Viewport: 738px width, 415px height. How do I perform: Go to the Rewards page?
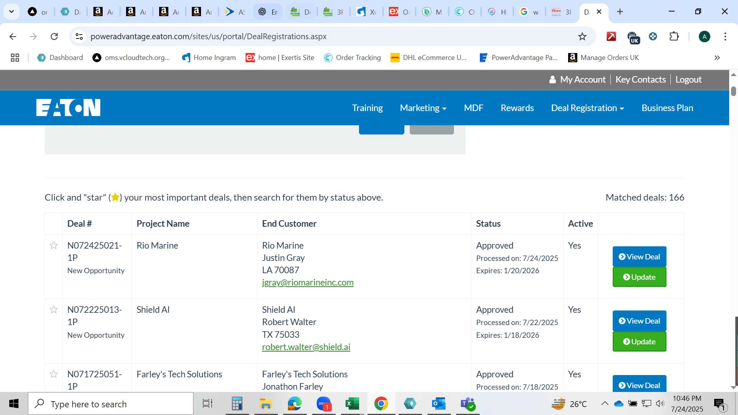(517, 108)
